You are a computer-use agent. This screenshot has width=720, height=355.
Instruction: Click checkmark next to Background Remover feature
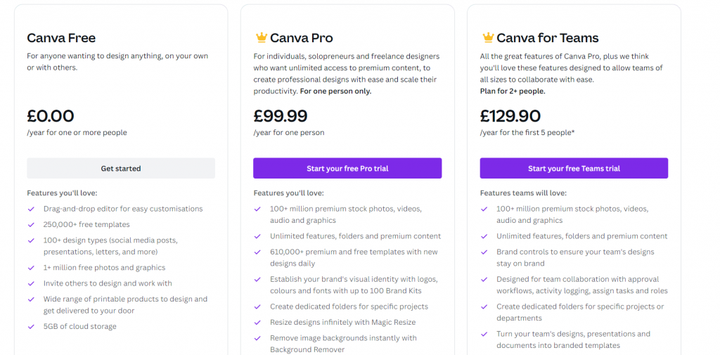coord(257,338)
